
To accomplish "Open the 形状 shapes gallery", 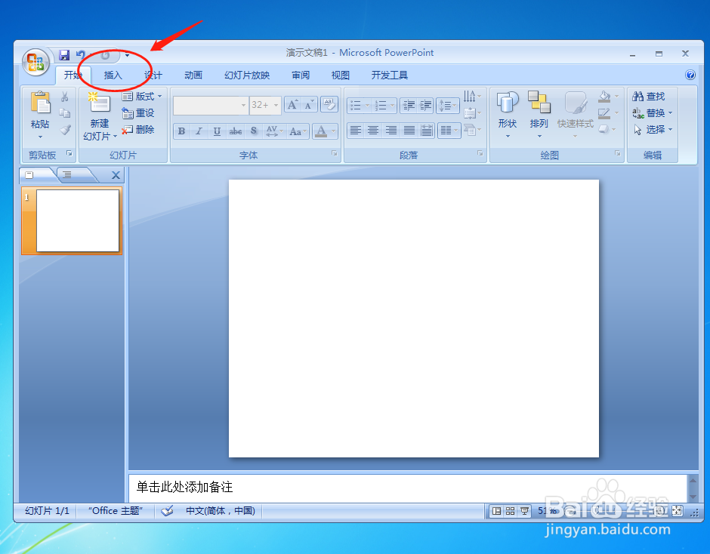I will pos(508,115).
